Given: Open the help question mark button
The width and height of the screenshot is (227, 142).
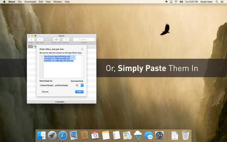Looking at the screenshot, I should pos(82,49).
